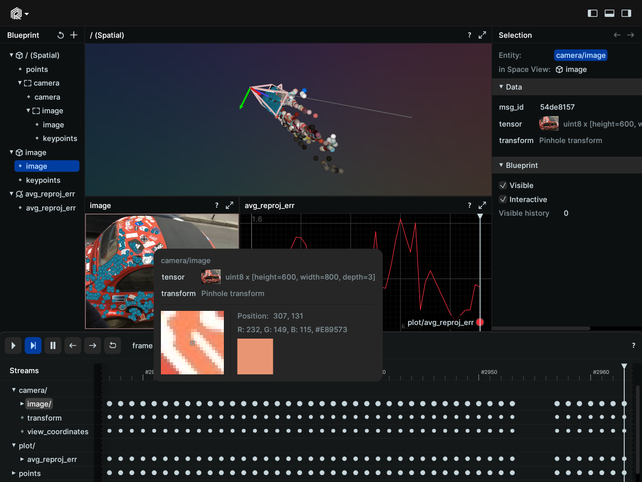The width and height of the screenshot is (642, 482).
Task: Click the timeline playhead marker
Action: tap(624, 366)
